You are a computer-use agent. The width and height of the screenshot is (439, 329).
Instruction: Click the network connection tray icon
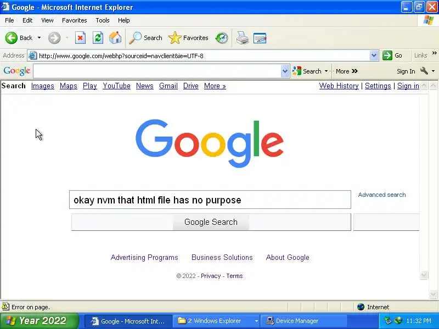click(398, 321)
